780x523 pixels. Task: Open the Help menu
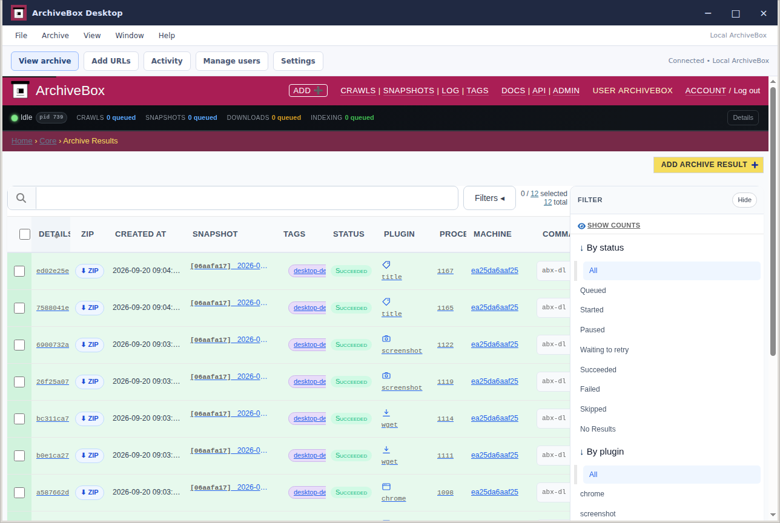(x=167, y=36)
